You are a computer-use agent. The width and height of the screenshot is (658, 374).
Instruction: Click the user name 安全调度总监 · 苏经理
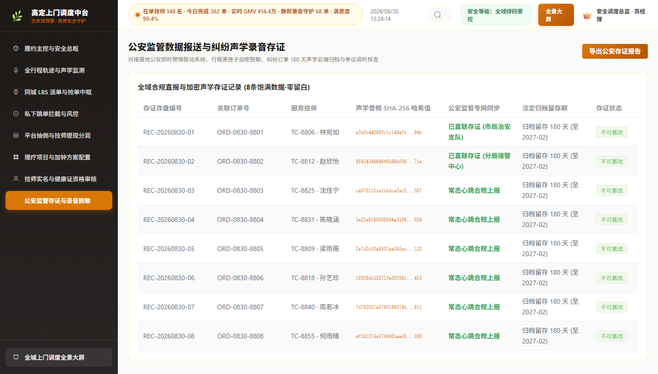(621, 15)
